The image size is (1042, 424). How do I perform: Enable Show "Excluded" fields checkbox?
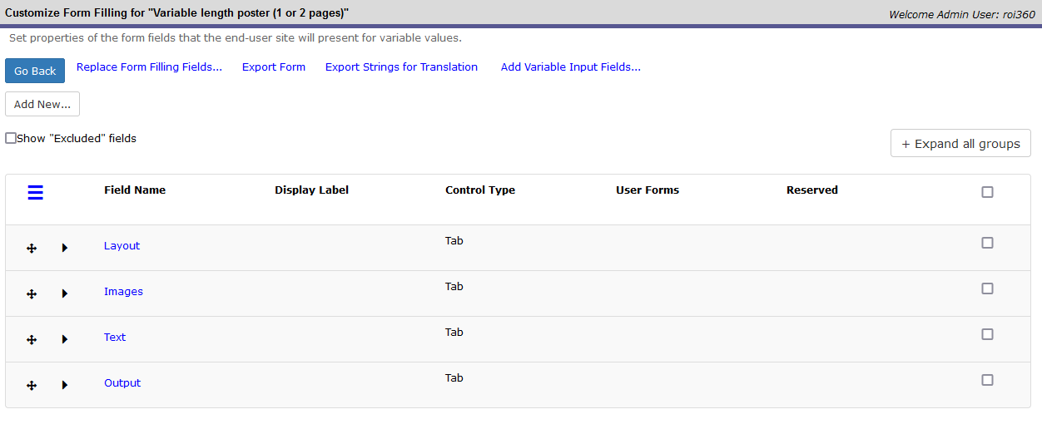tap(11, 139)
